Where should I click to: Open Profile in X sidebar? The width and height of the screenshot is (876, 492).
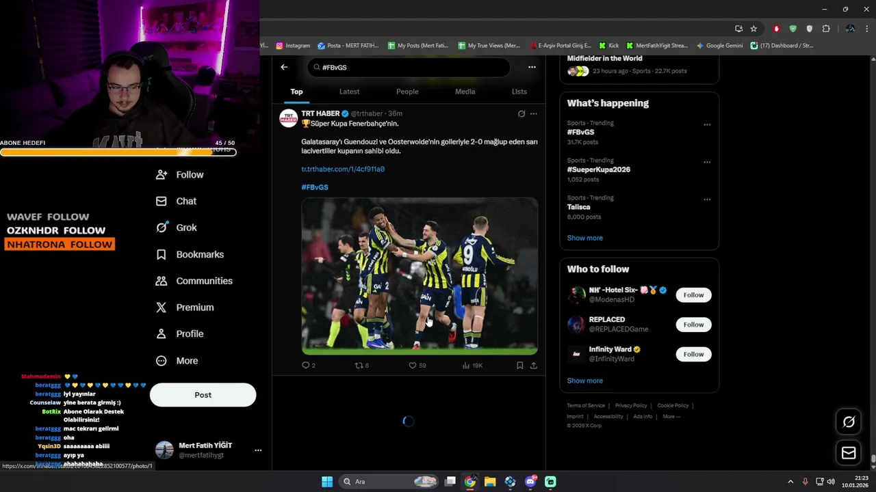180,334
